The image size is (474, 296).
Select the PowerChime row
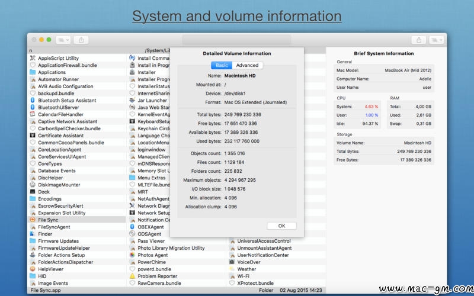pos(176,262)
